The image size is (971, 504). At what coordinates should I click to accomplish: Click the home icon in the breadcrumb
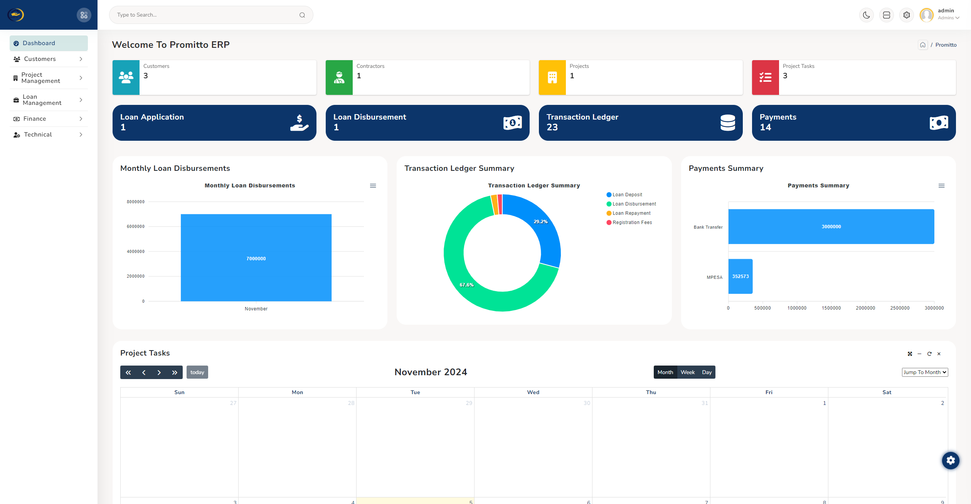[923, 45]
